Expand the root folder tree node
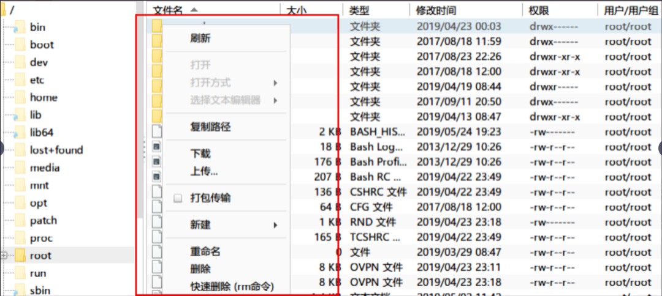 (x=4, y=256)
